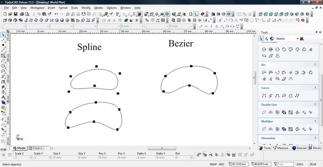
Task: Open the Modify menu
Action: click(86, 8)
